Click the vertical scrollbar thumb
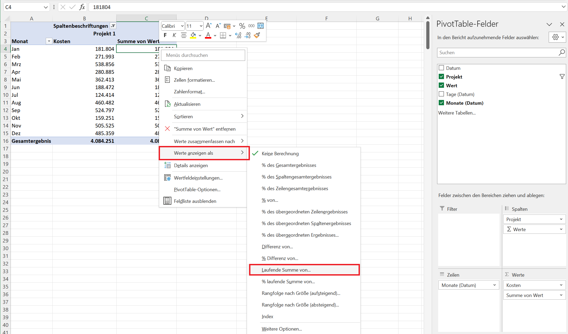Viewport: 568px width, 334px height. point(428,35)
